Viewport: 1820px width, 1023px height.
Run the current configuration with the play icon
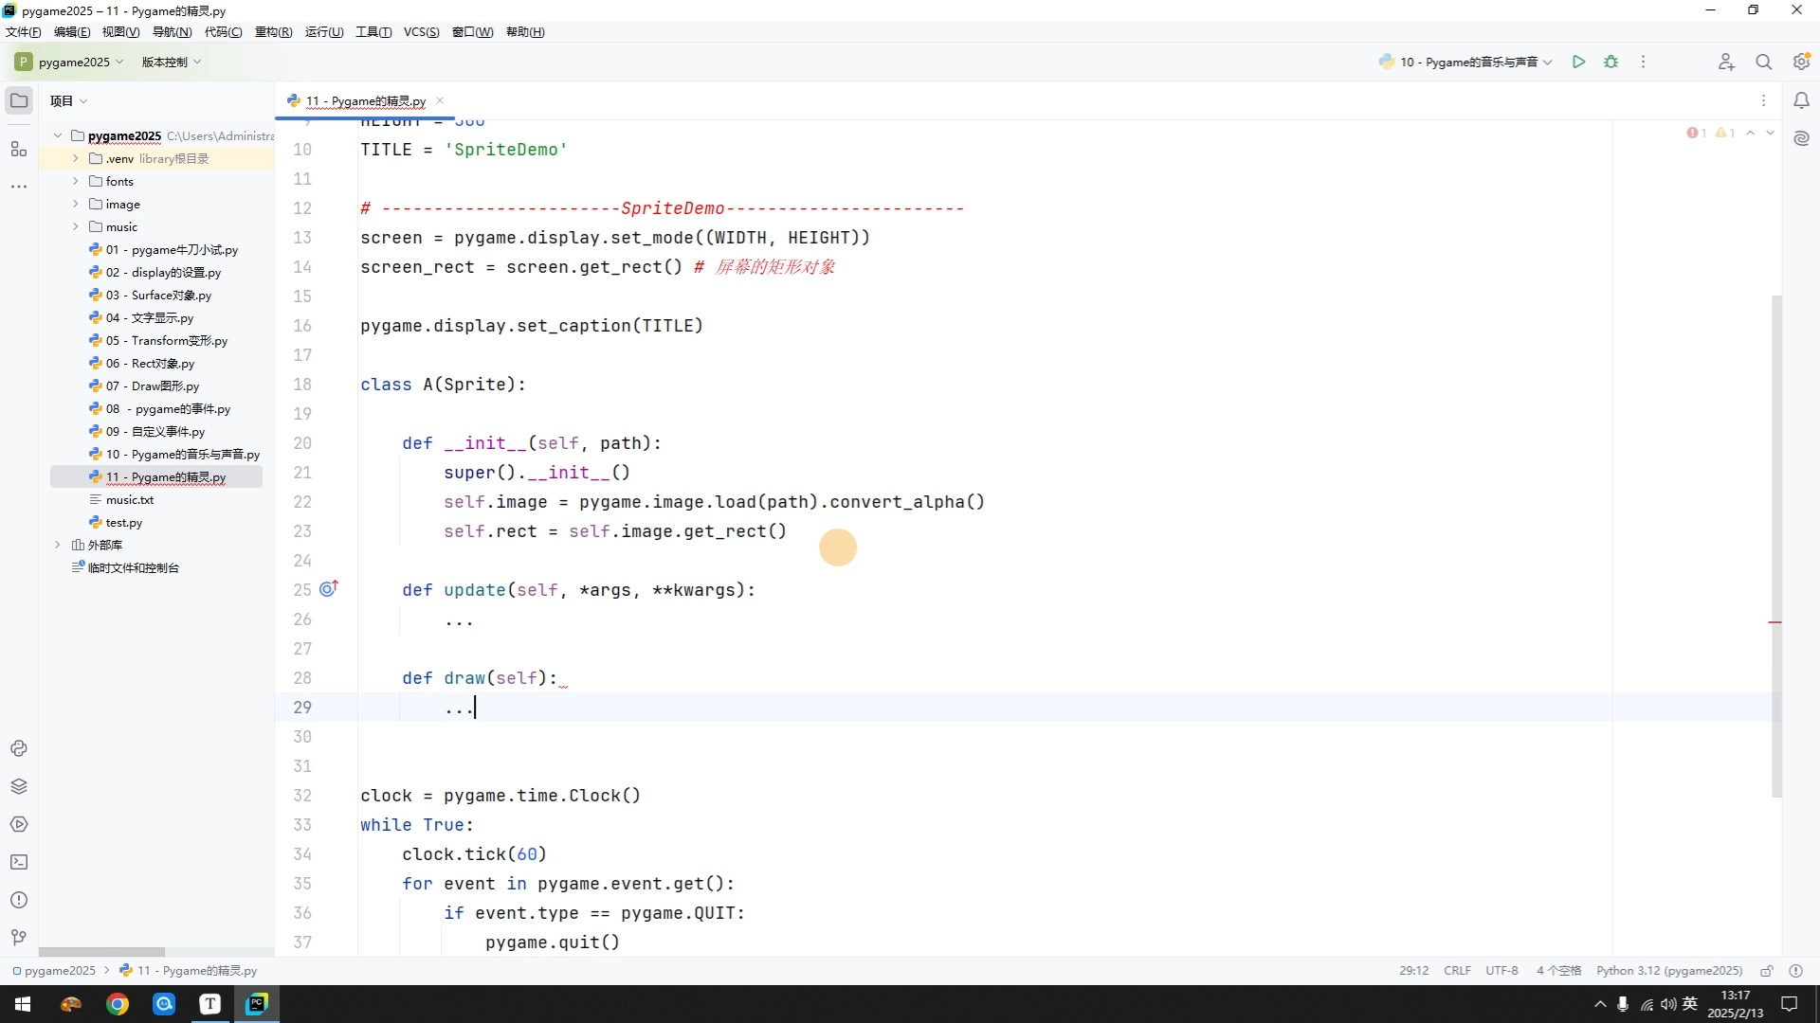1578,62
